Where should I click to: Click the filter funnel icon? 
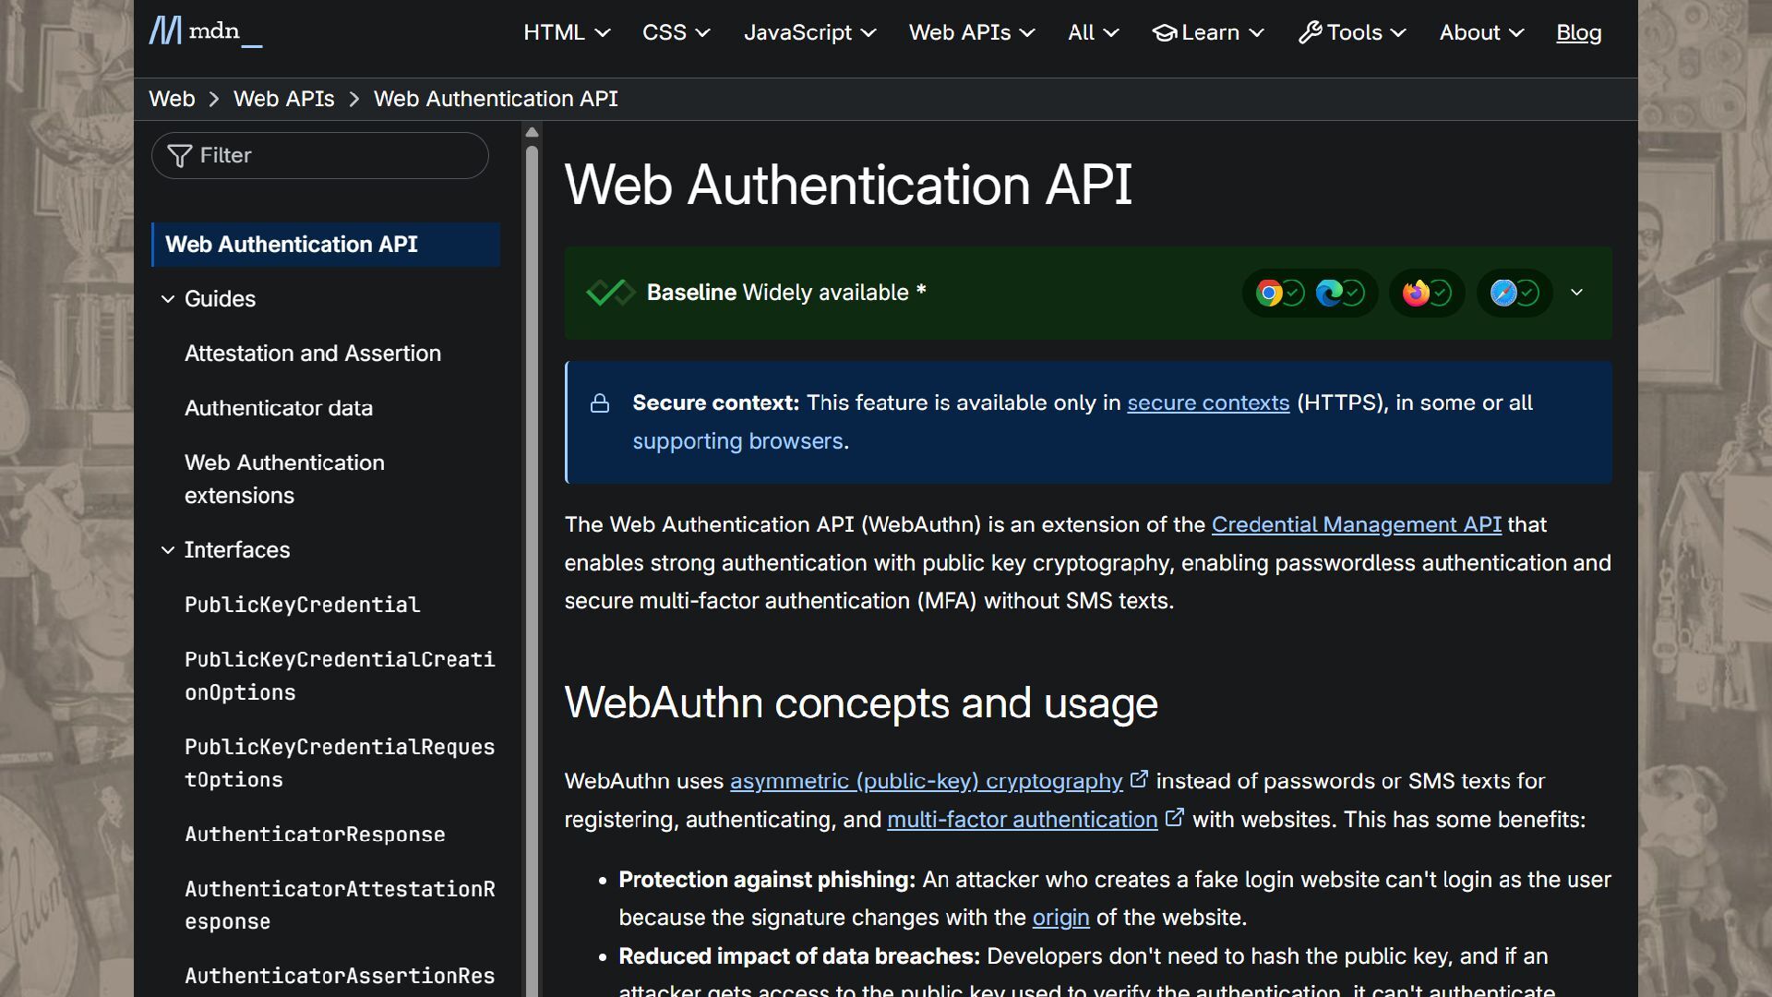[180, 156]
